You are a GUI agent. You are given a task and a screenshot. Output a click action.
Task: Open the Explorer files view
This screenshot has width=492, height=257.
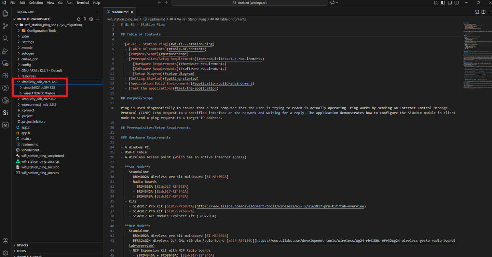tap(5, 14)
